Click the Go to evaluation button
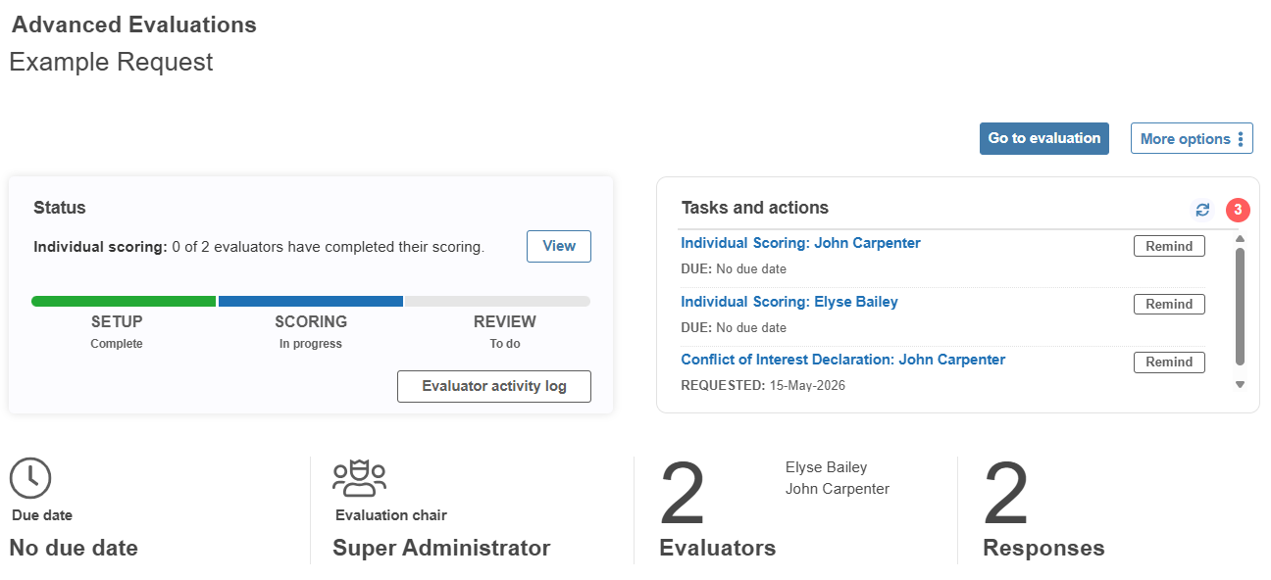Screen dimensions: 1271x580 tap(1043, 138)
